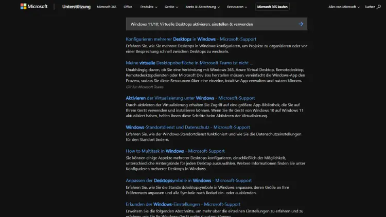
Task: Click Microsoft 365 kaufen button
Action: point(272,7)
